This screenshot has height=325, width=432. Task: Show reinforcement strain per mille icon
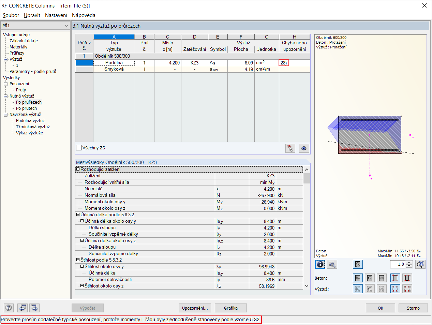pyautogui.click(x=358, y=289)
